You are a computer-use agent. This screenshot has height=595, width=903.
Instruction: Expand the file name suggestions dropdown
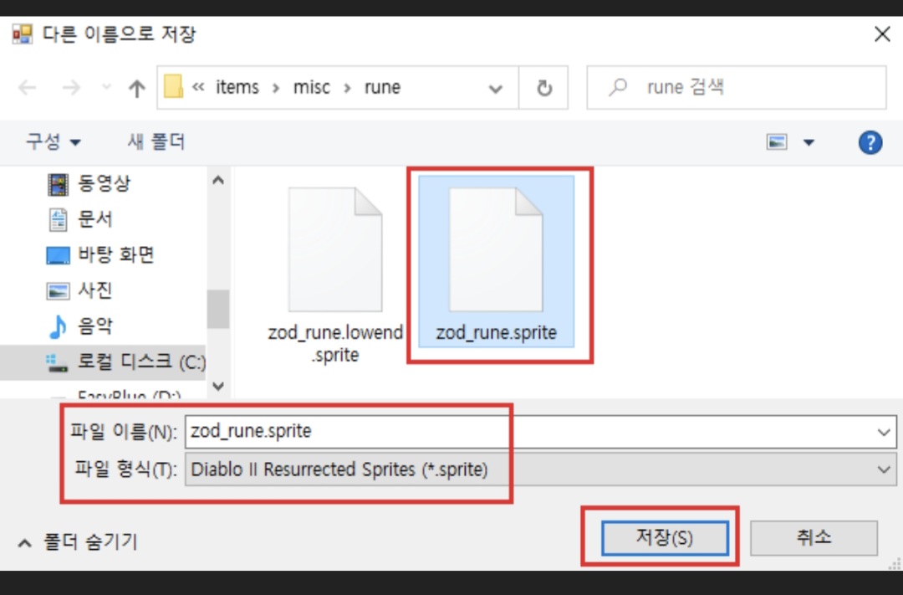pos(885,432)
